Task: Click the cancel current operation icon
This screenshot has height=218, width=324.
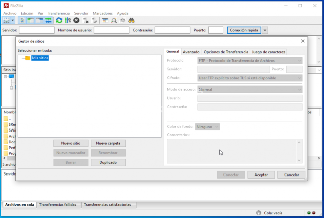Action: 76,20
